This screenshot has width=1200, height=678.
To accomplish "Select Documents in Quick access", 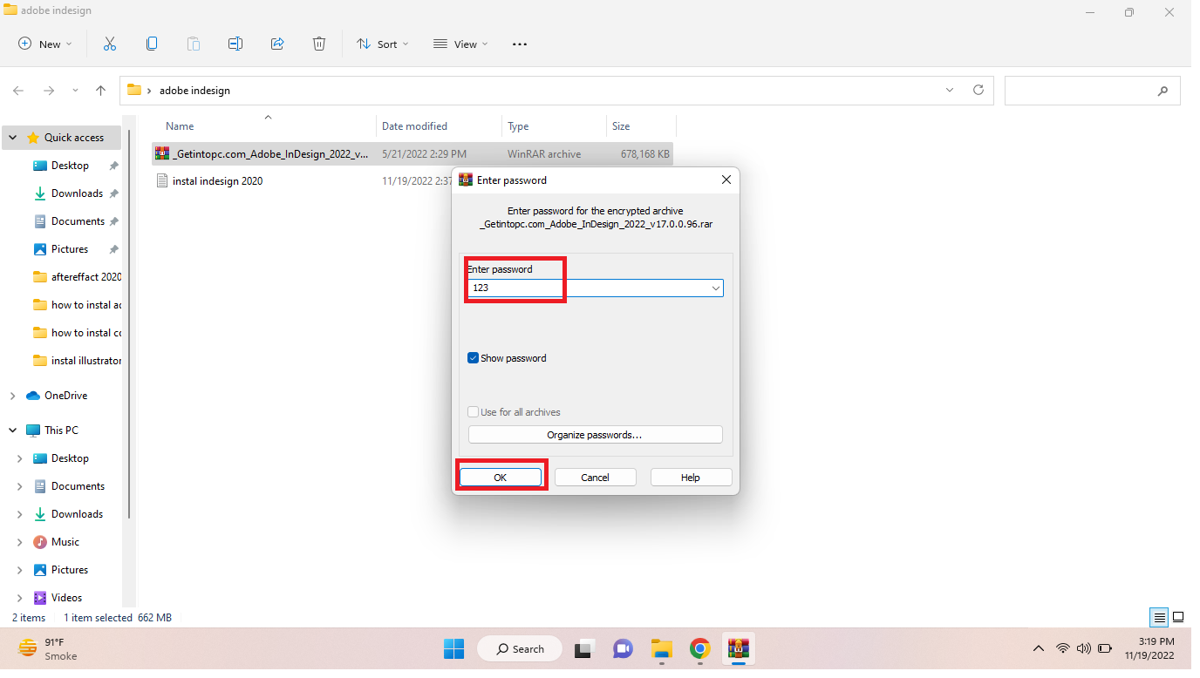I will (x=78, y=221).
